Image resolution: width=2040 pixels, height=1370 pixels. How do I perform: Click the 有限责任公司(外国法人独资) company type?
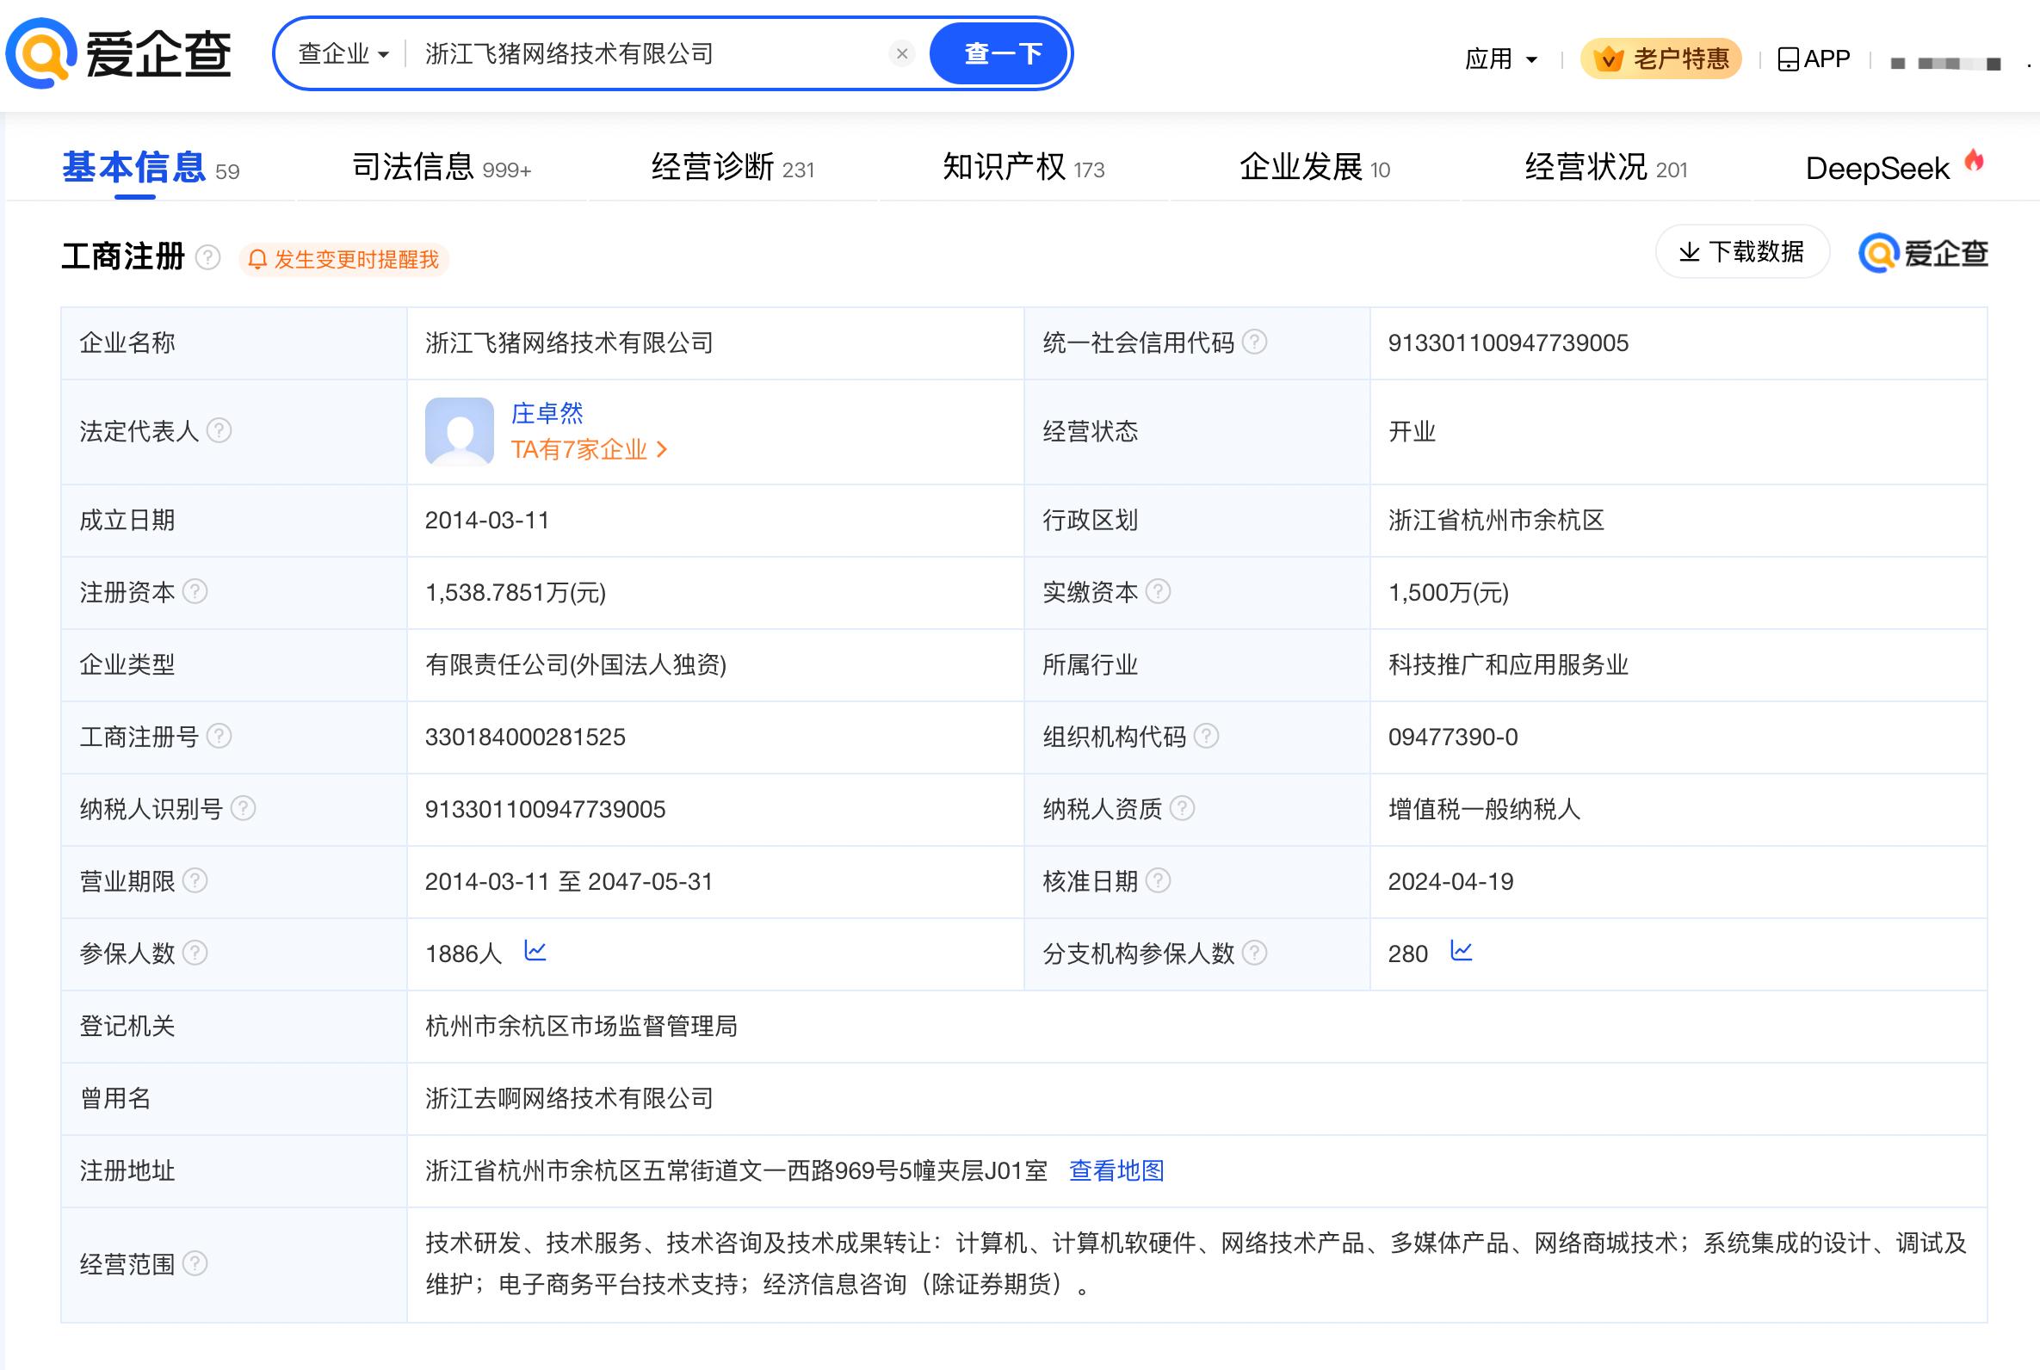(576, 665)
